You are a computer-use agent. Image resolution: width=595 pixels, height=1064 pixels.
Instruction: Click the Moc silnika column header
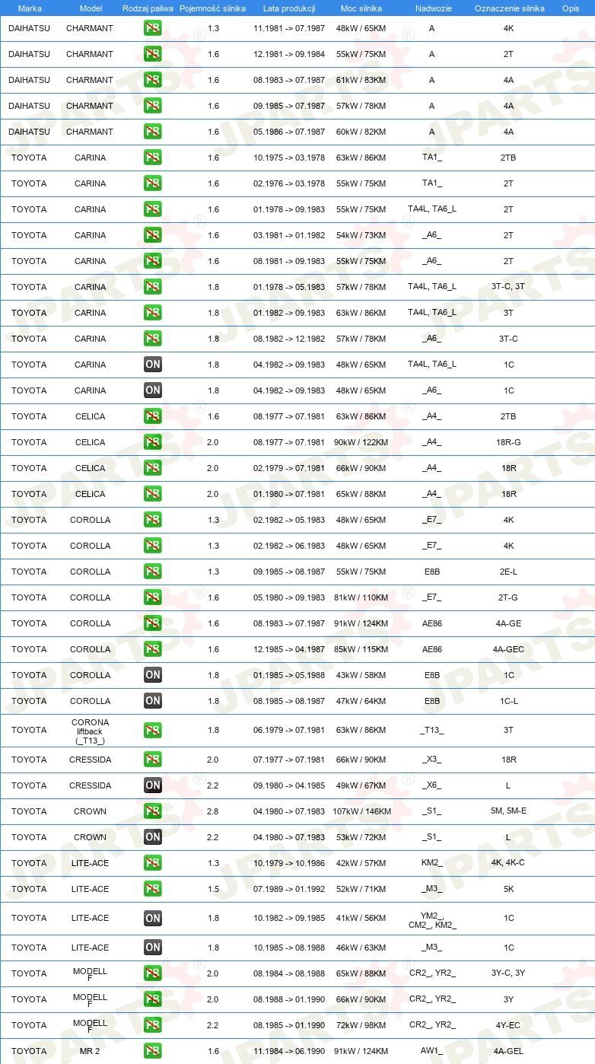(x=361, y=8)
